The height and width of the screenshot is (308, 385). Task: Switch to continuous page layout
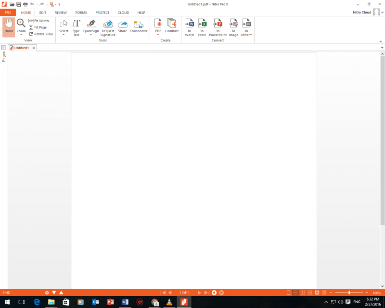[x=295, y=293]
